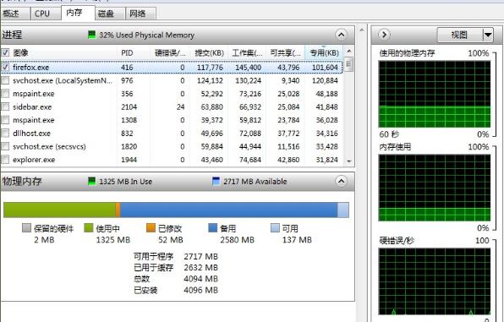Check the mspaint.exe PID 1308 checkbox
Viewport: 504px width, 322px height.
pos(5,120)
